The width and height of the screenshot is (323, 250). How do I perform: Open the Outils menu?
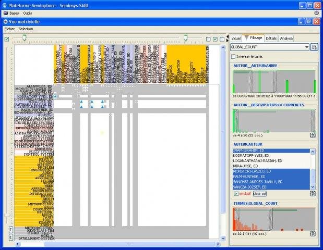point(27,12)
